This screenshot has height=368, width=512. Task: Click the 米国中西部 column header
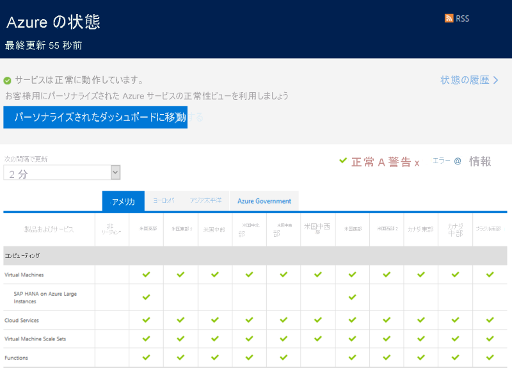(x=317, y=228)
